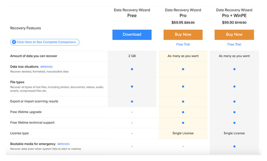Click Data loss situations dot in Pro column
The width and height of the screenshot is (267, 161).
pyautogui.click(x=183, y=69)
